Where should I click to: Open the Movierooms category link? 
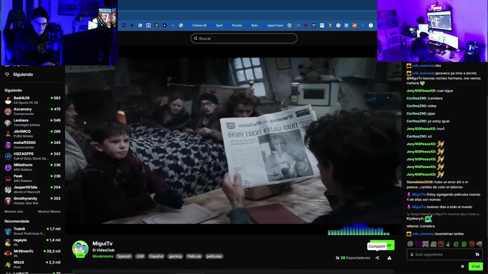[103, 256]
